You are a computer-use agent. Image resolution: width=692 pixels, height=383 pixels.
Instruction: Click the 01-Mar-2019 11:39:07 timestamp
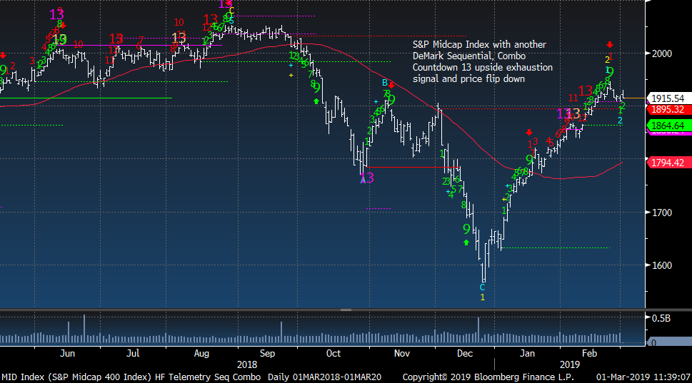tap(643, 377)
